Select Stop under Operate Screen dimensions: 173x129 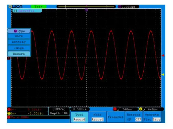point(156,120)
